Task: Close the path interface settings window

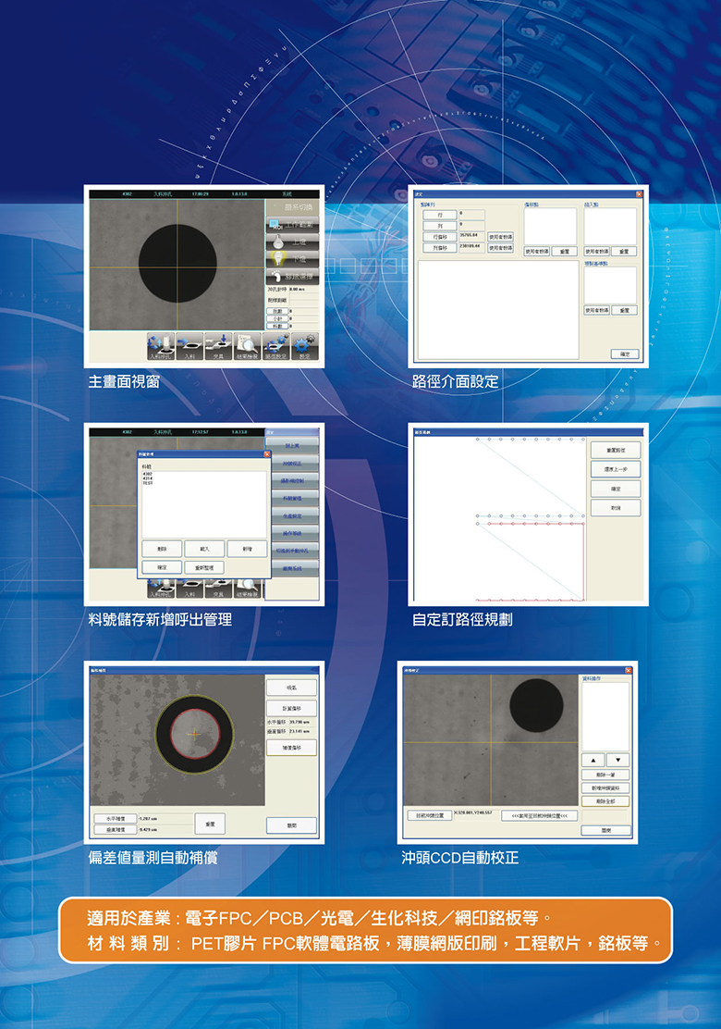Action: click(x=639, y=194)
